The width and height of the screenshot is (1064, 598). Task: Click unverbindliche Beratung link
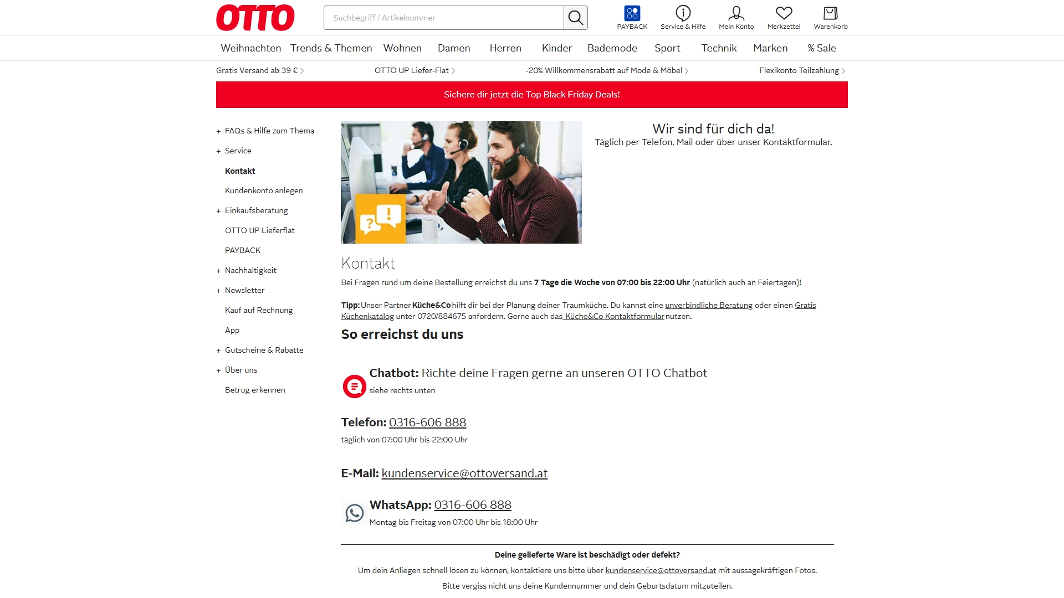click(709, 305)
